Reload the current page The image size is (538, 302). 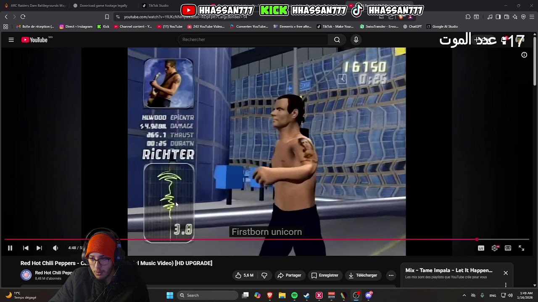(23, 17)
